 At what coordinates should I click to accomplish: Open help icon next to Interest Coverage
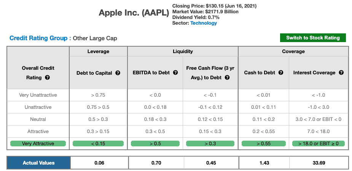pyautogui.click(x=341, y=72)
